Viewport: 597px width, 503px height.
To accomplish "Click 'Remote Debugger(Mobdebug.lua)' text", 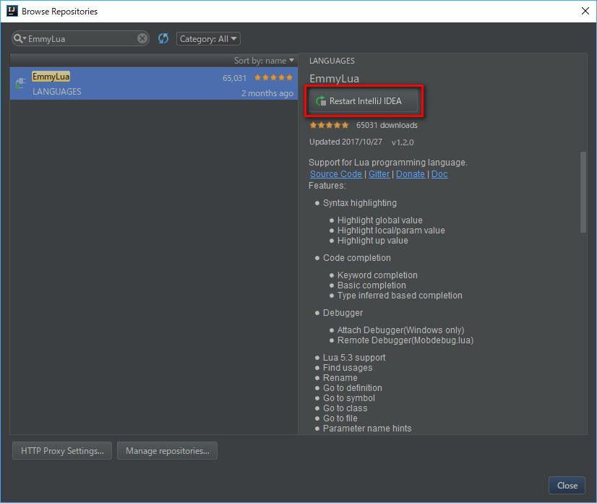I will click(x=405, y=340).
